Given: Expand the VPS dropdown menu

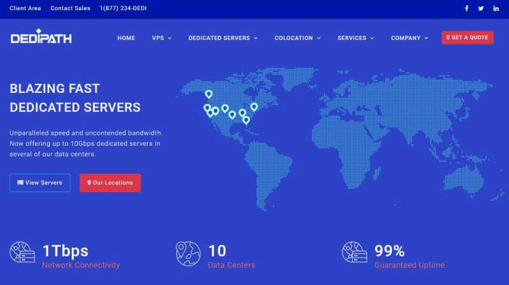Looking at the screenshot, I should click(162, 38).
